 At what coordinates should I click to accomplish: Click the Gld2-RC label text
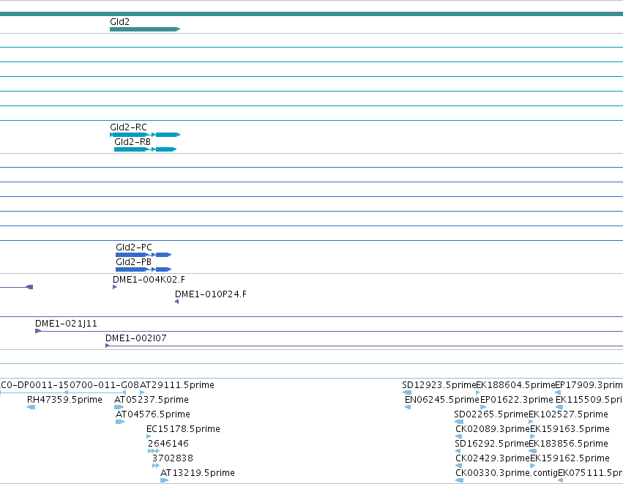(x=128, y=127)
